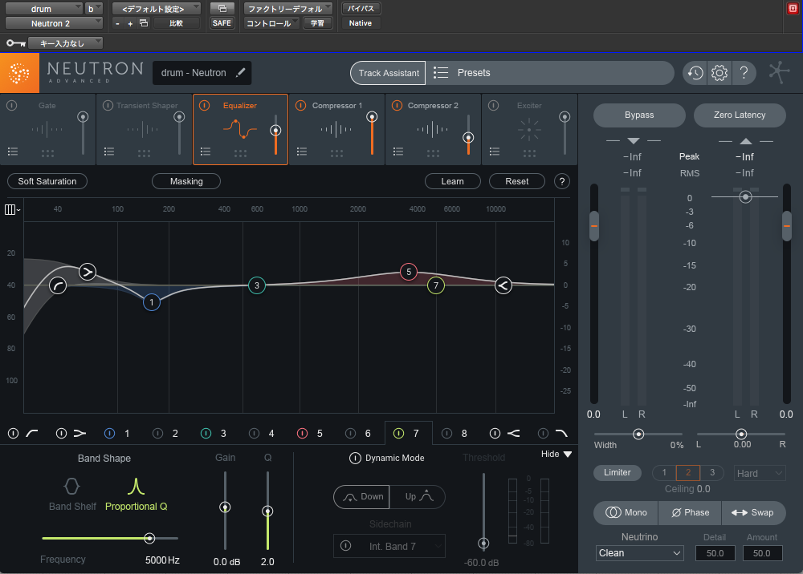803x574 pixels.
Task: Toggle EQ band 5 power button
Action: coord(302,434)
